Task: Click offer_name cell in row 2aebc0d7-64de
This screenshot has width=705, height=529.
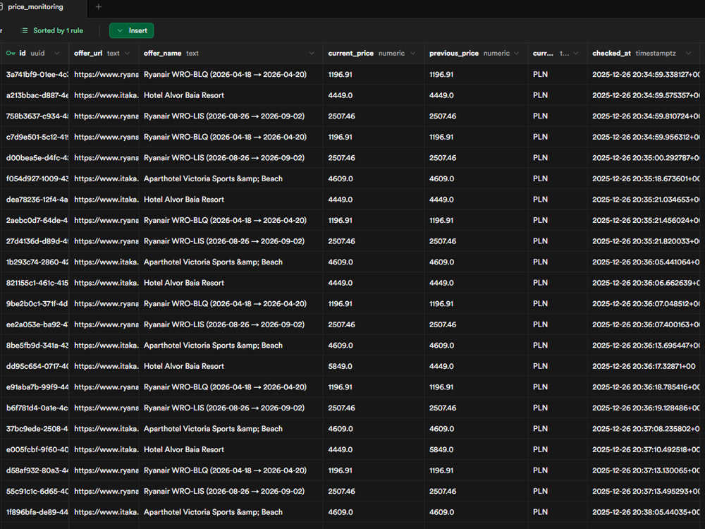Action: tap(231, 220)
